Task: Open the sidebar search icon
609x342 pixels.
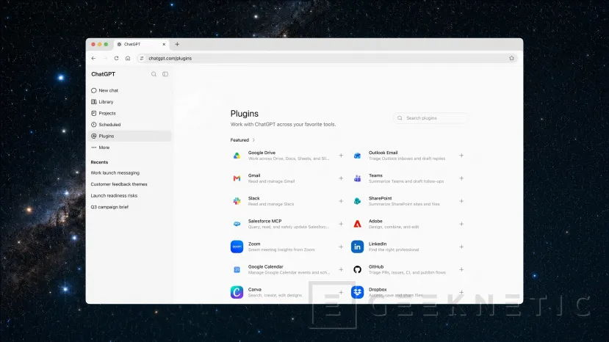Action: coord(154,74)
